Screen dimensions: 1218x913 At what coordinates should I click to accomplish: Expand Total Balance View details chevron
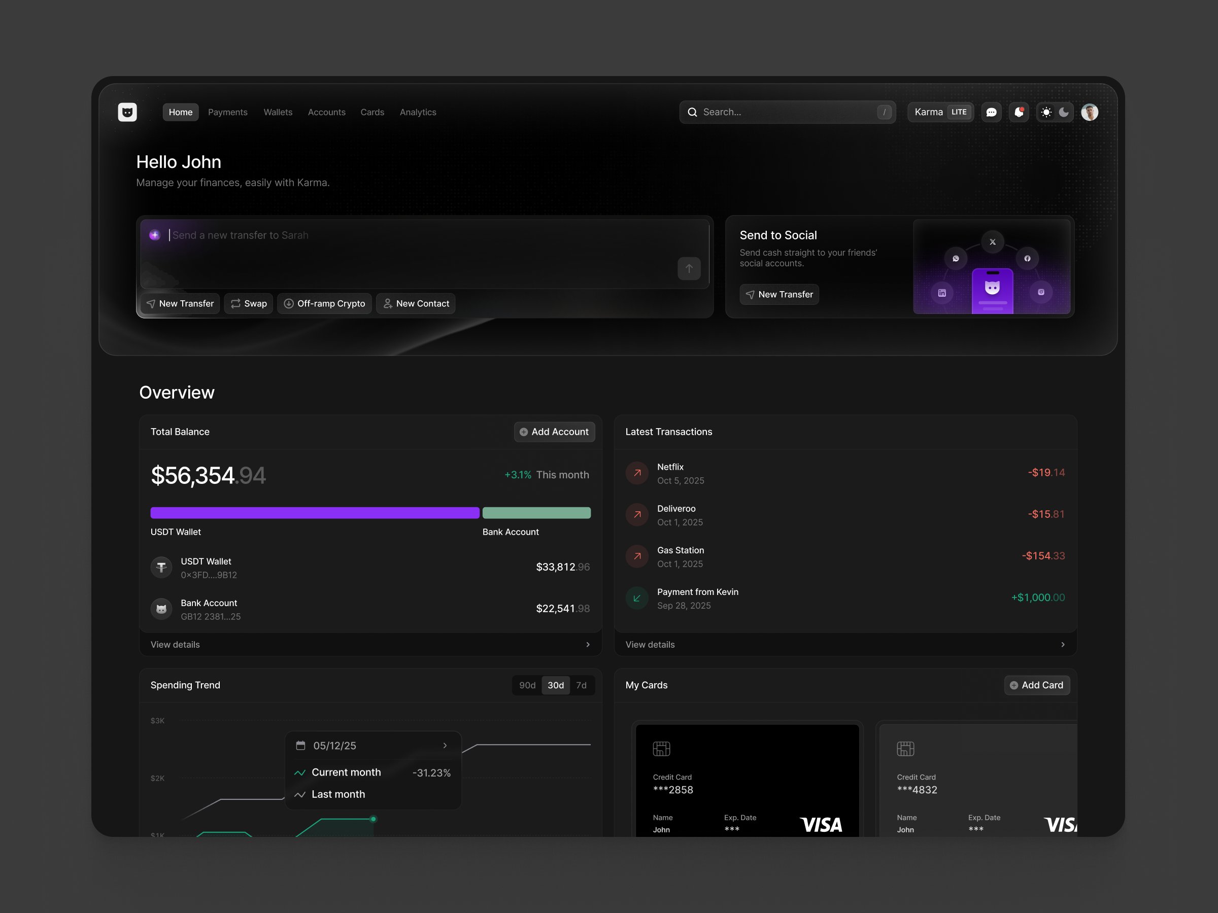tap(588, 645)
